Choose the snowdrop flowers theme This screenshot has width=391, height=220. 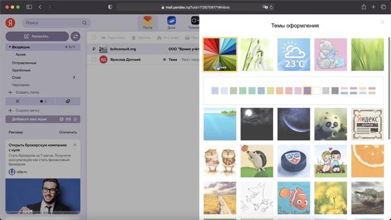click(x=257, y=54)
